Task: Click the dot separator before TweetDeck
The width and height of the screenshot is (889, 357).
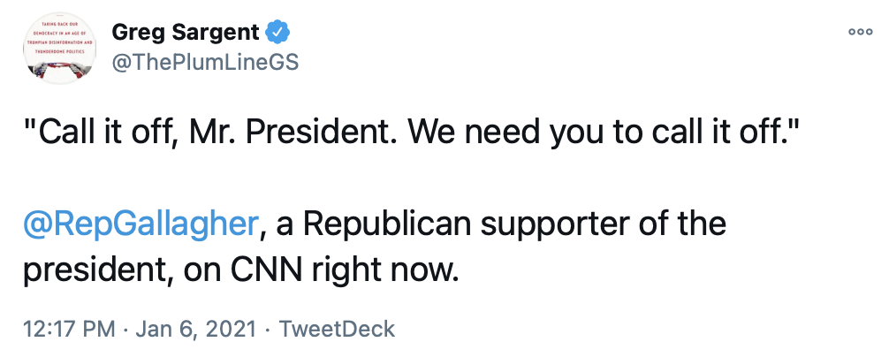Action: (268, 330)
